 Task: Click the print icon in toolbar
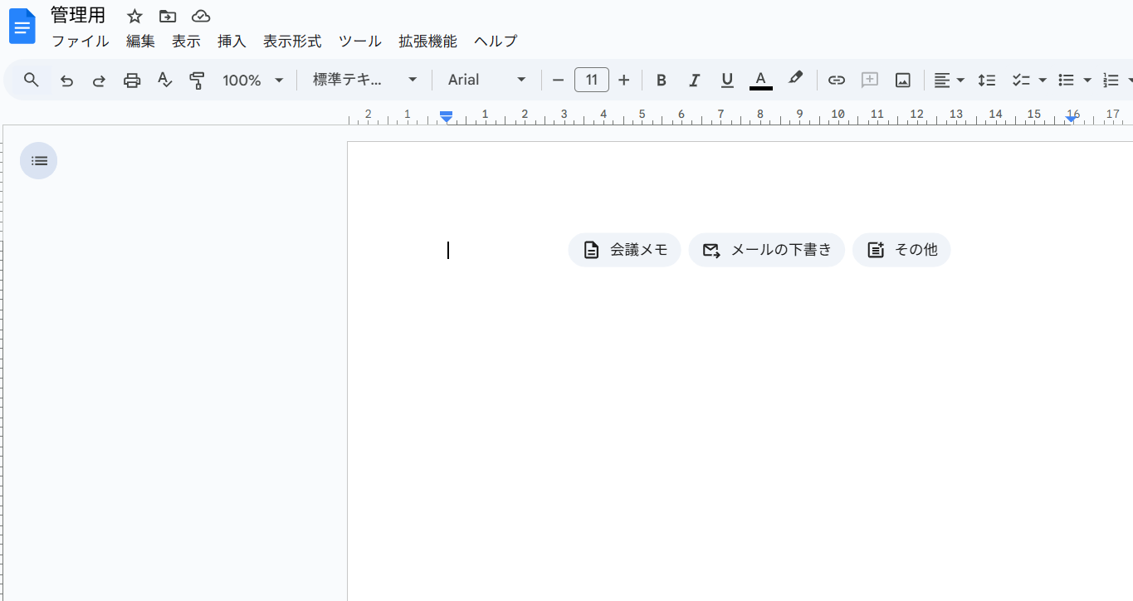132,81
